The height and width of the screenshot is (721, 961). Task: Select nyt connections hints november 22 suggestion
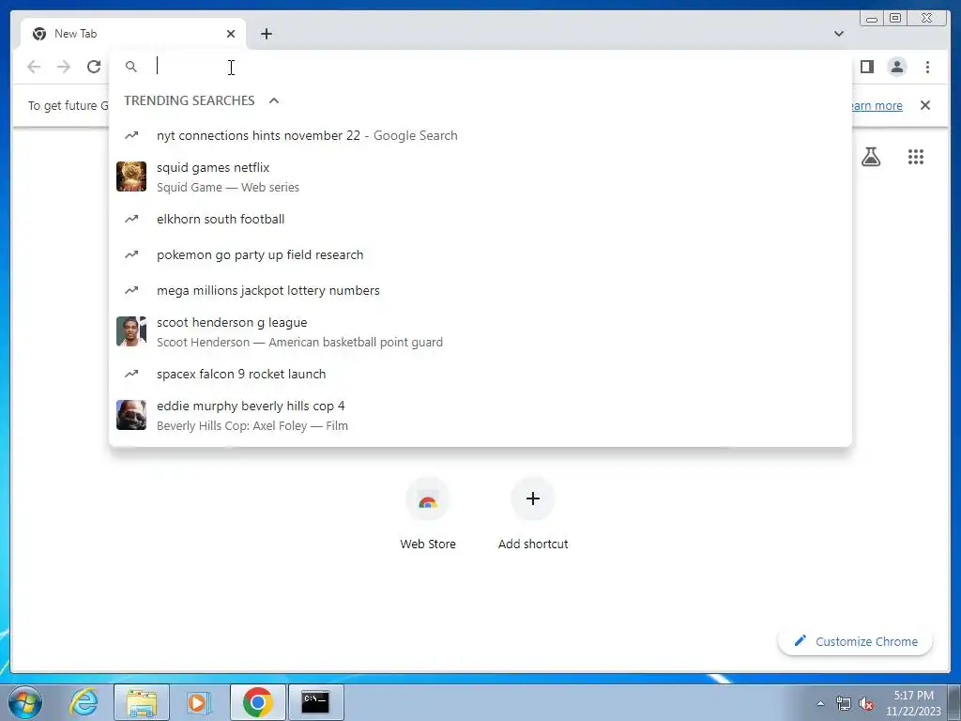tap(480, 135)
